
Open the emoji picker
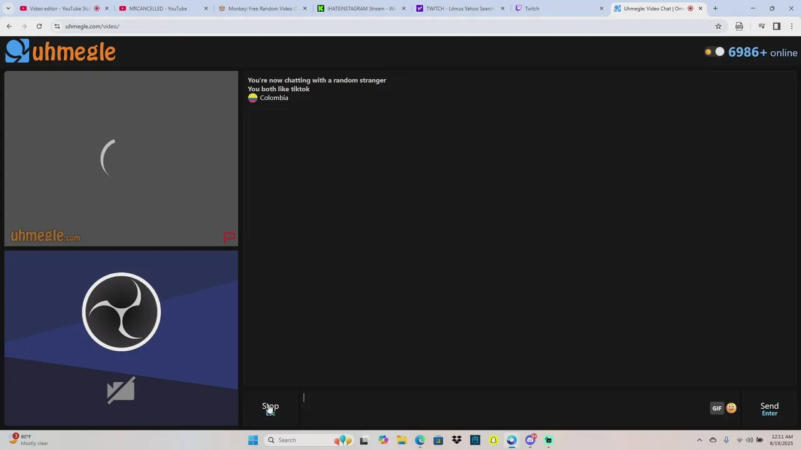tap(731, 408)
